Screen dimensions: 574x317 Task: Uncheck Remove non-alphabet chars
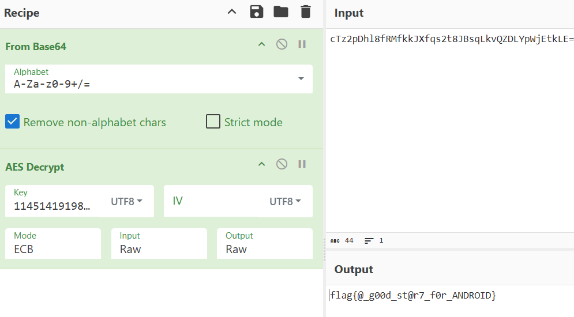[13, 122]
